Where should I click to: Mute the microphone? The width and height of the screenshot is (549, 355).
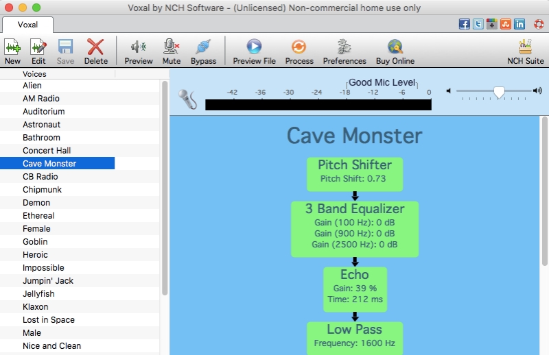coord(172,51)
